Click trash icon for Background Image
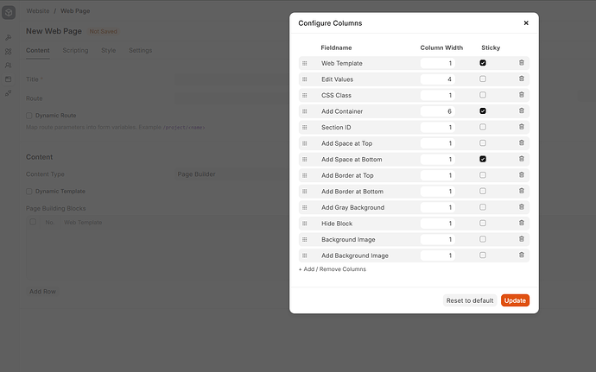The height and width of the screenshot is (372, 596). click(522, 239)
